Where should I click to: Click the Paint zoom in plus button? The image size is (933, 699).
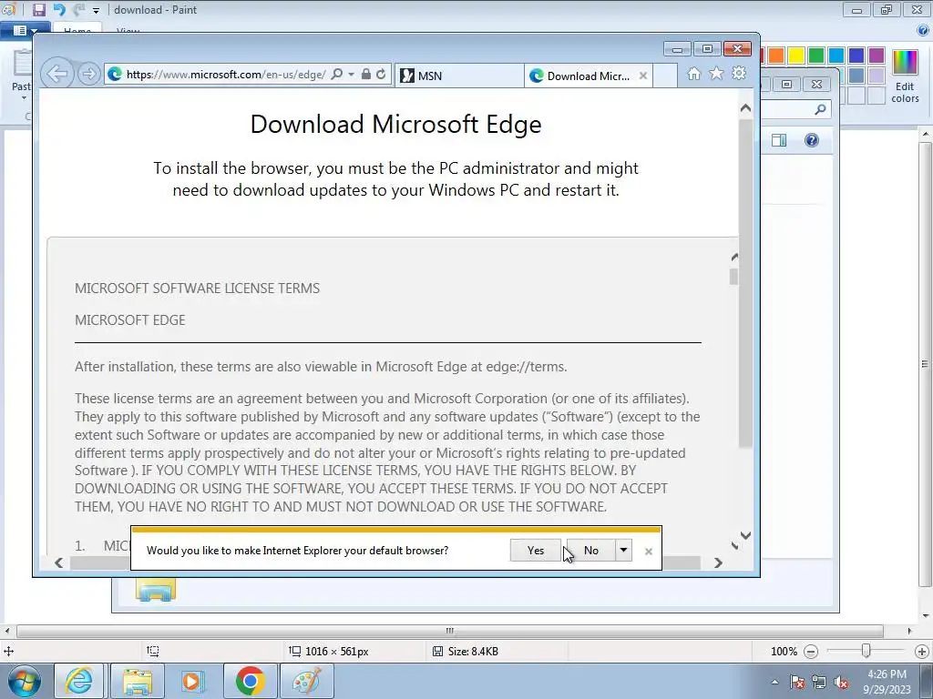pyautogui.click(x=922, y=652)
